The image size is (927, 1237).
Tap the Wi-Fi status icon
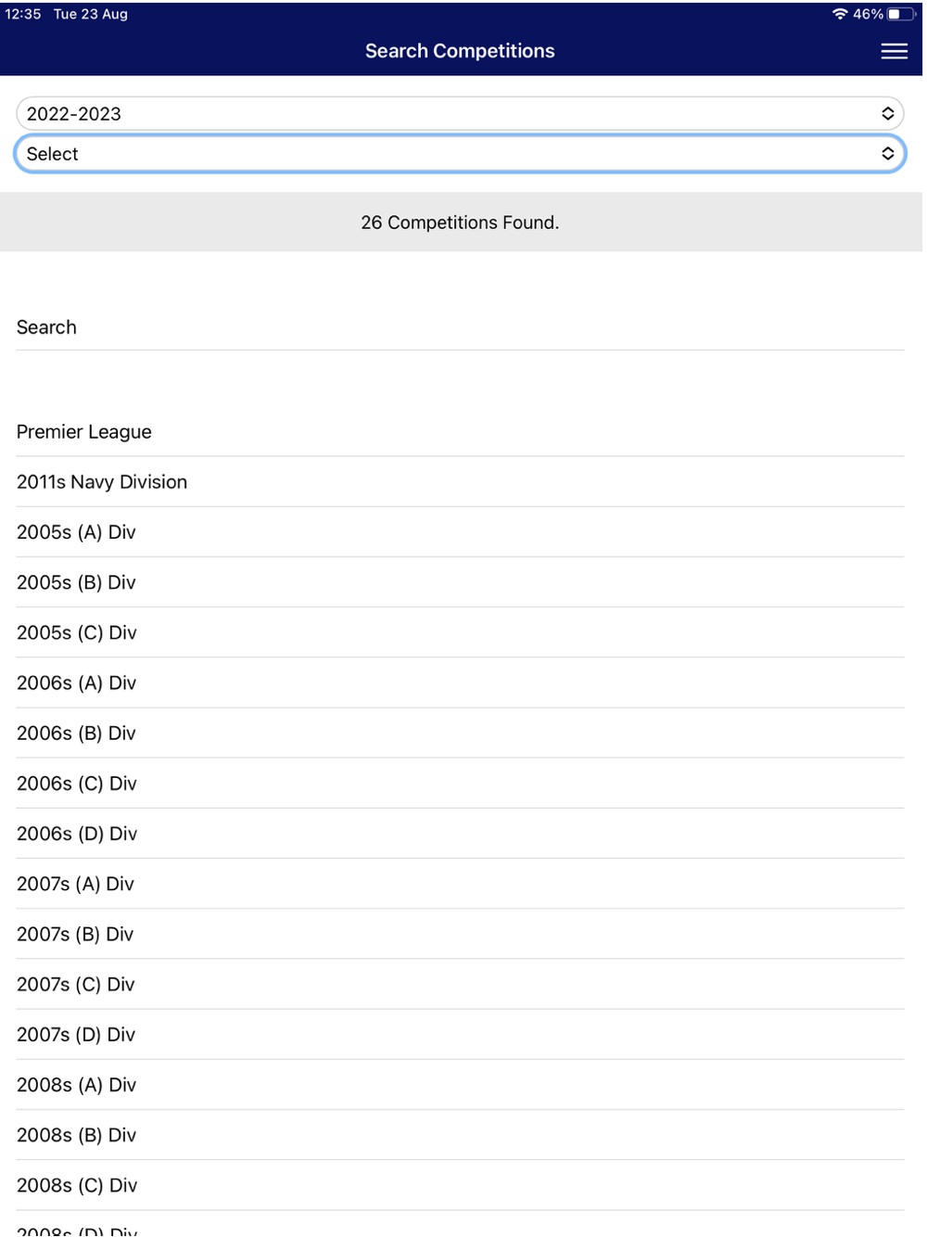click(840, 14)
